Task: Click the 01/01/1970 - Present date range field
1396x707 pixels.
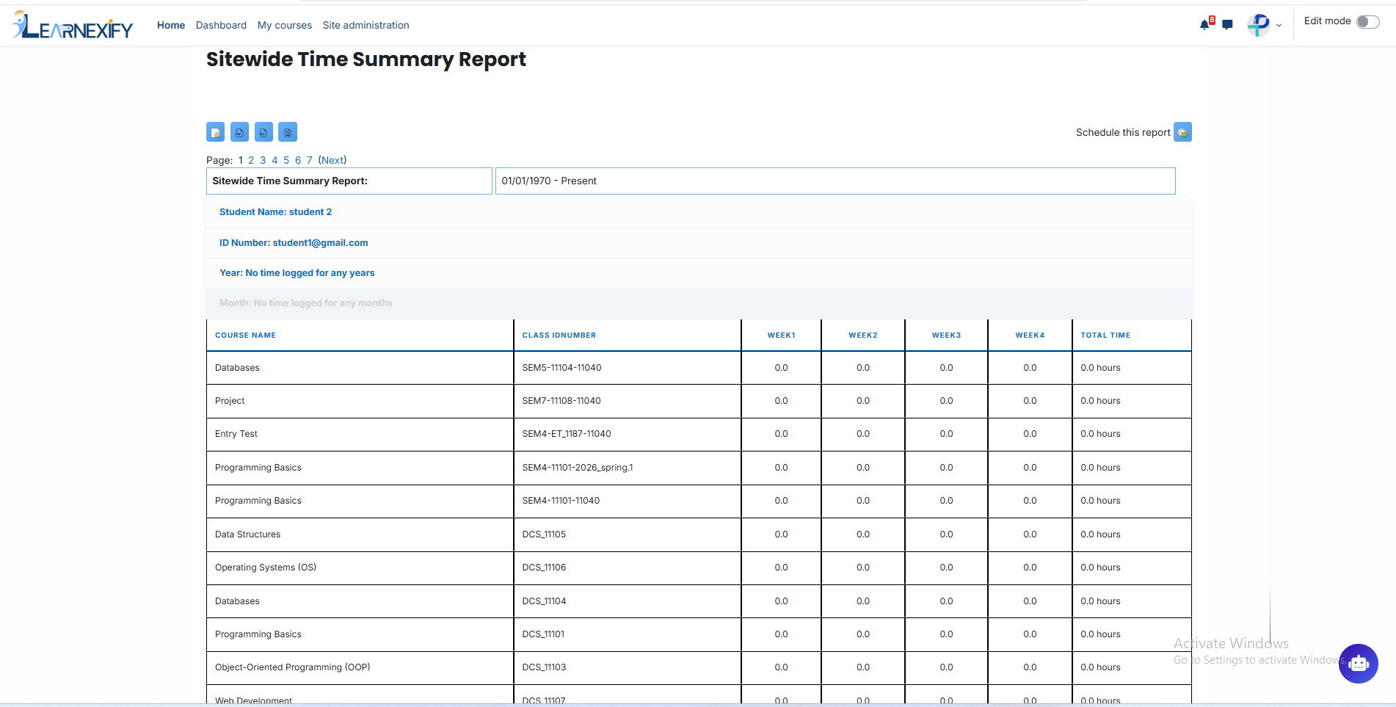Action: (x=835, y=181)
